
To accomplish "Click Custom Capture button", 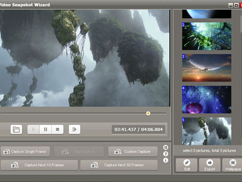I will point(133,151).
